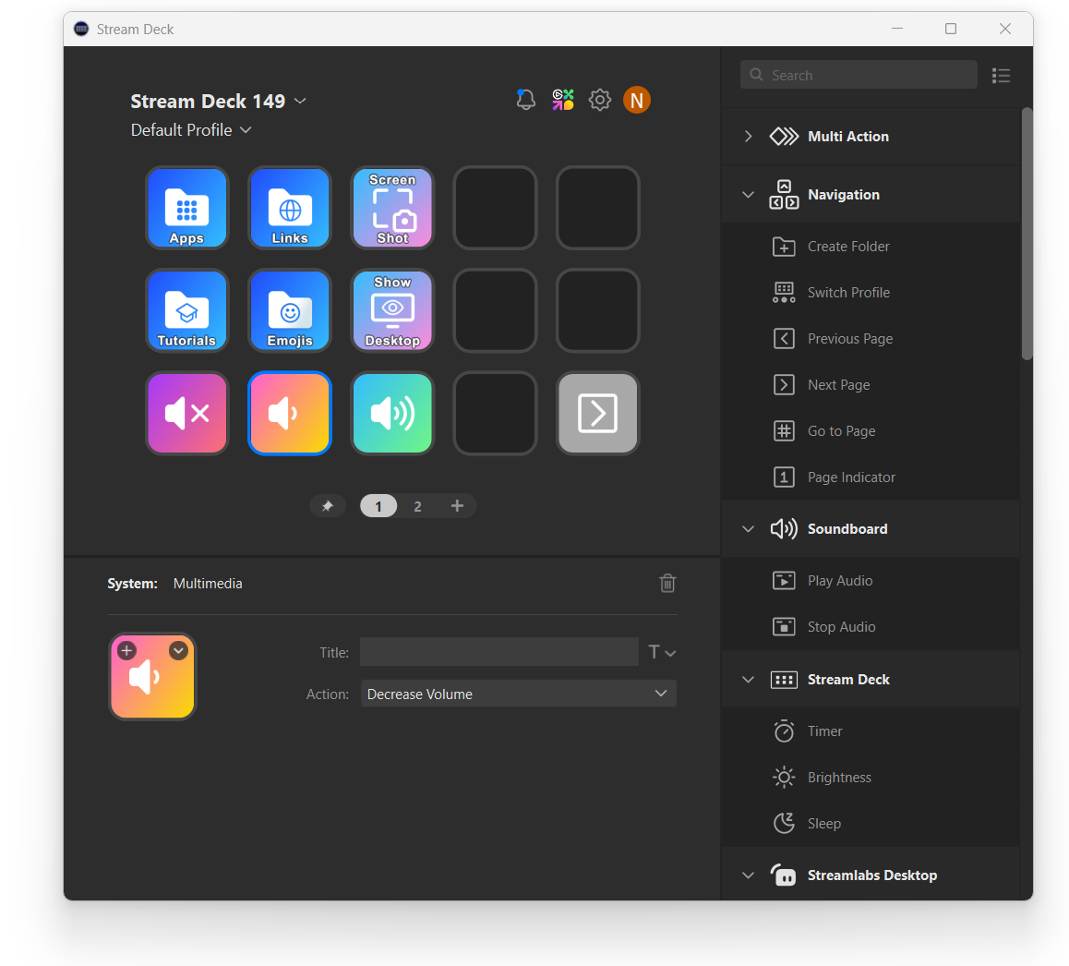Open notifications bell icon
The image size is (1069, 966).
point(525,100)
